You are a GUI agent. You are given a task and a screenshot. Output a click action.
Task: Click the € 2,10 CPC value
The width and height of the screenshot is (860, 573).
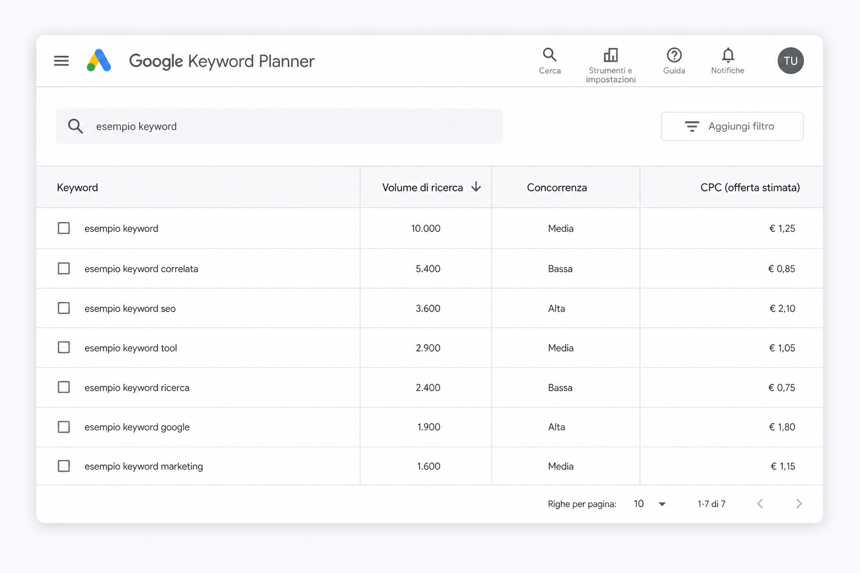[x=782, y=308]
